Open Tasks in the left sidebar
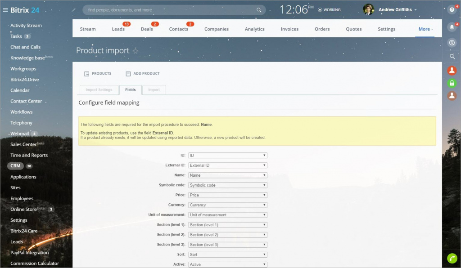 click(16, 36)
